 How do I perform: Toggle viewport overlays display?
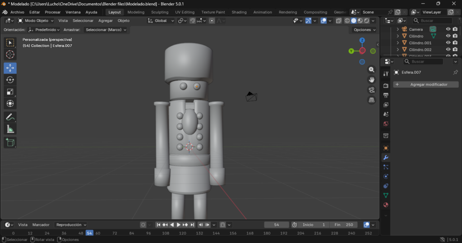coord(323,21)
